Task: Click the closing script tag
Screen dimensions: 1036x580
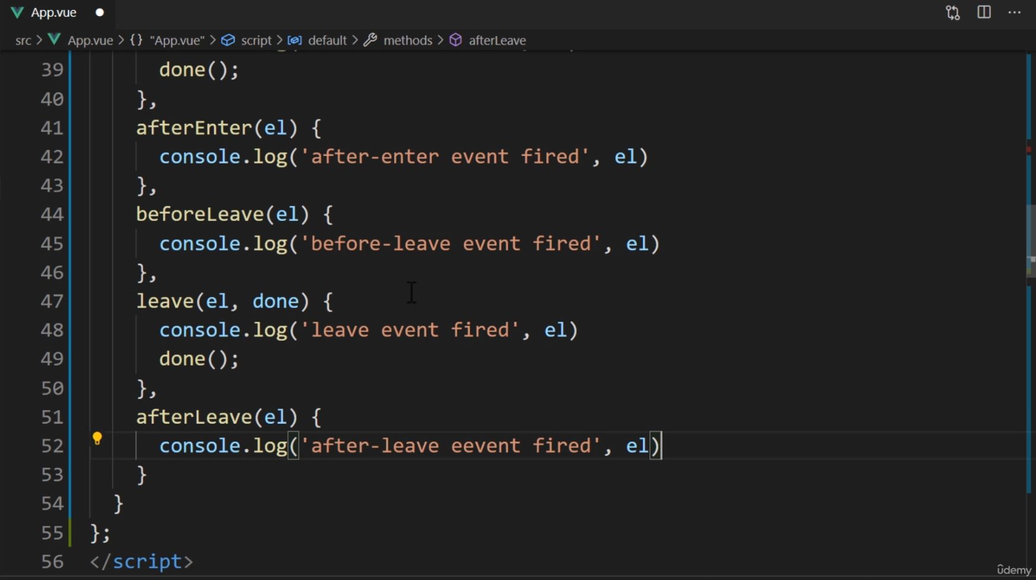Action: 141,561
